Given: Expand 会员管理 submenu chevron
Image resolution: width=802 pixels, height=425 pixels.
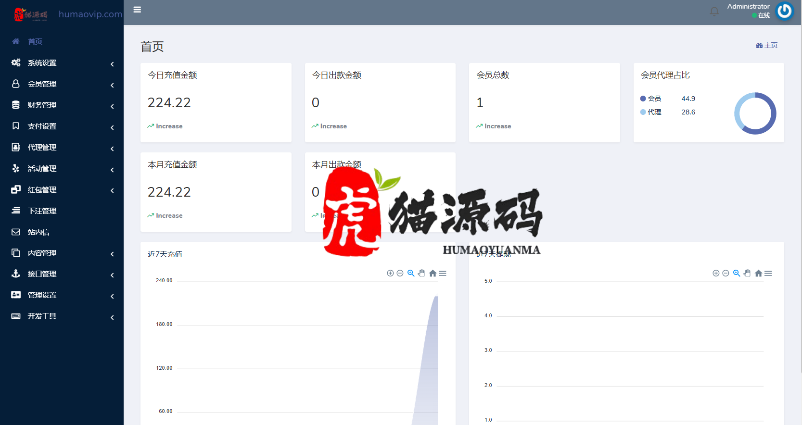Looking at the screenshot, I should coord(112,85).
